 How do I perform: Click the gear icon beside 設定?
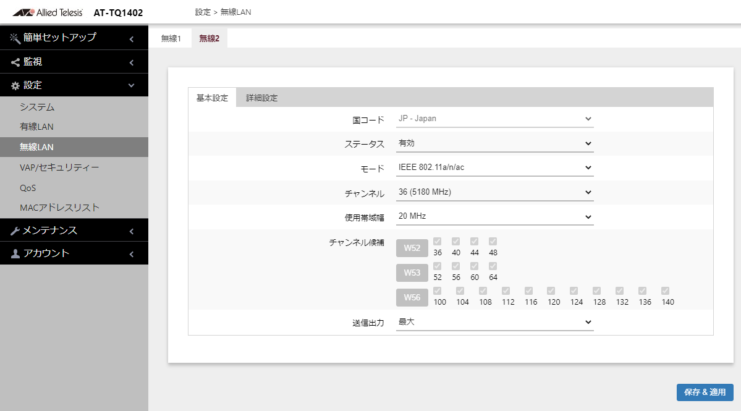point(15,85)
